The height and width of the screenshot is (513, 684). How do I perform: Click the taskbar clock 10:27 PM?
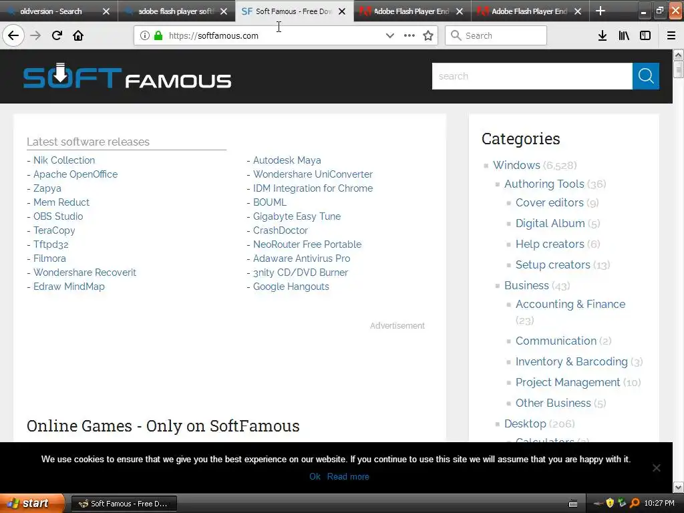coord(659,503)
